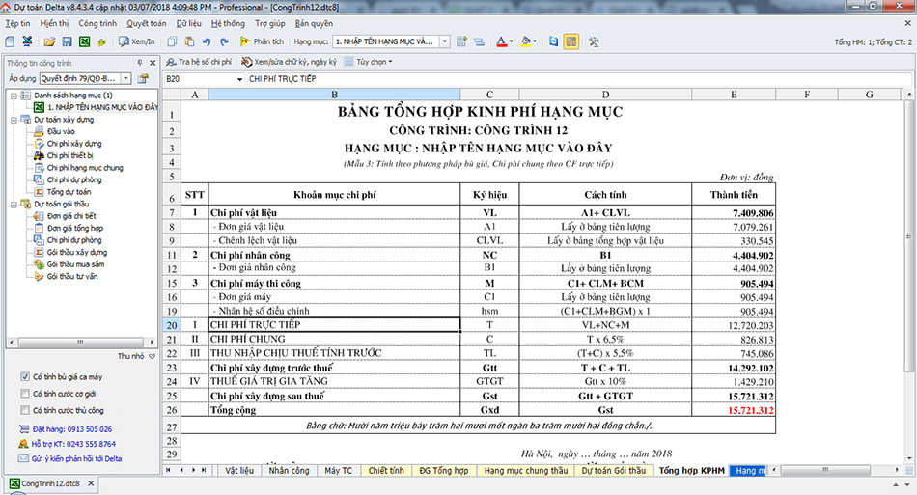Click the Undo arrow icon
The image size is (917, 495).
pyautogui.click(x=208, y=42)
